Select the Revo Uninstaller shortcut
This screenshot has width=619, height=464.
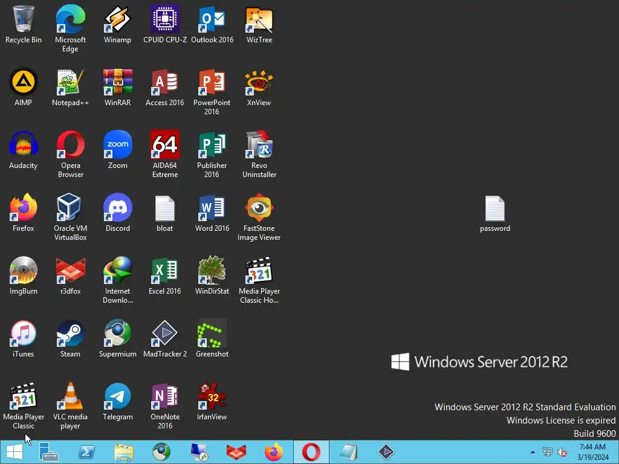(x=259, y=154)
